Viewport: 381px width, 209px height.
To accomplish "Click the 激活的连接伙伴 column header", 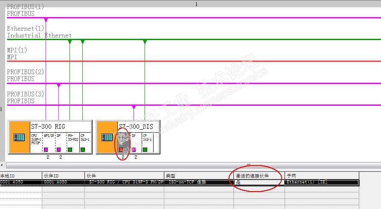I will pyautogui.click(x=259, y=176).
